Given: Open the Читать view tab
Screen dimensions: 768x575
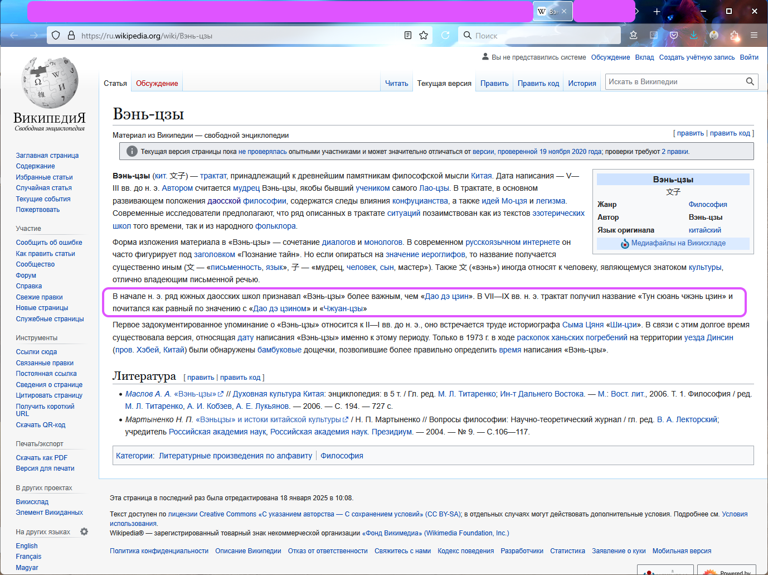Looking at the screenshot, I should [396, 84].
